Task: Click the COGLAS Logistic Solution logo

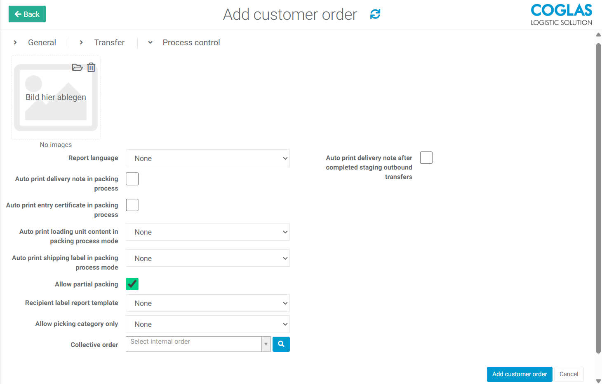Action: click(x=561, y=15)
